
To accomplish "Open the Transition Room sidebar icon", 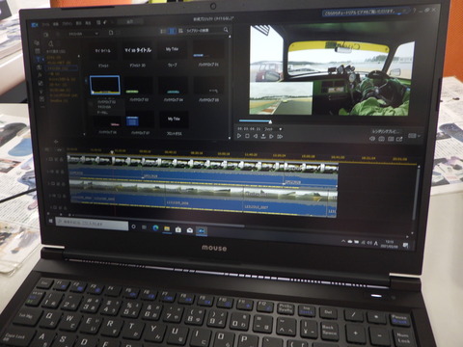I will 40,67.
